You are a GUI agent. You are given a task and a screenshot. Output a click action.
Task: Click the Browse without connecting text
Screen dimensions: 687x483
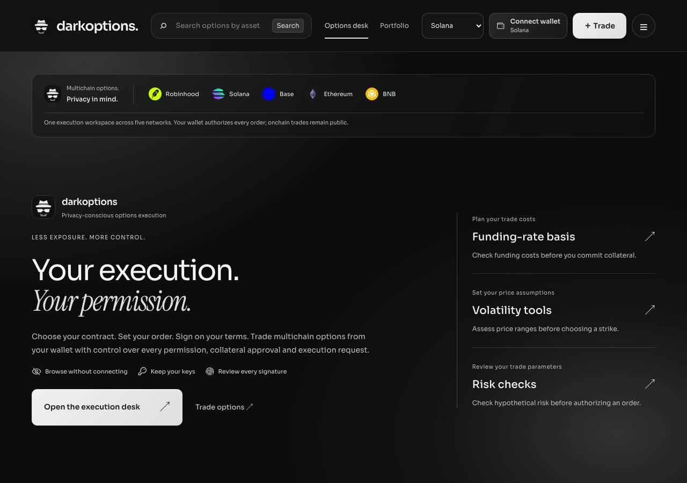click(86, 371)
